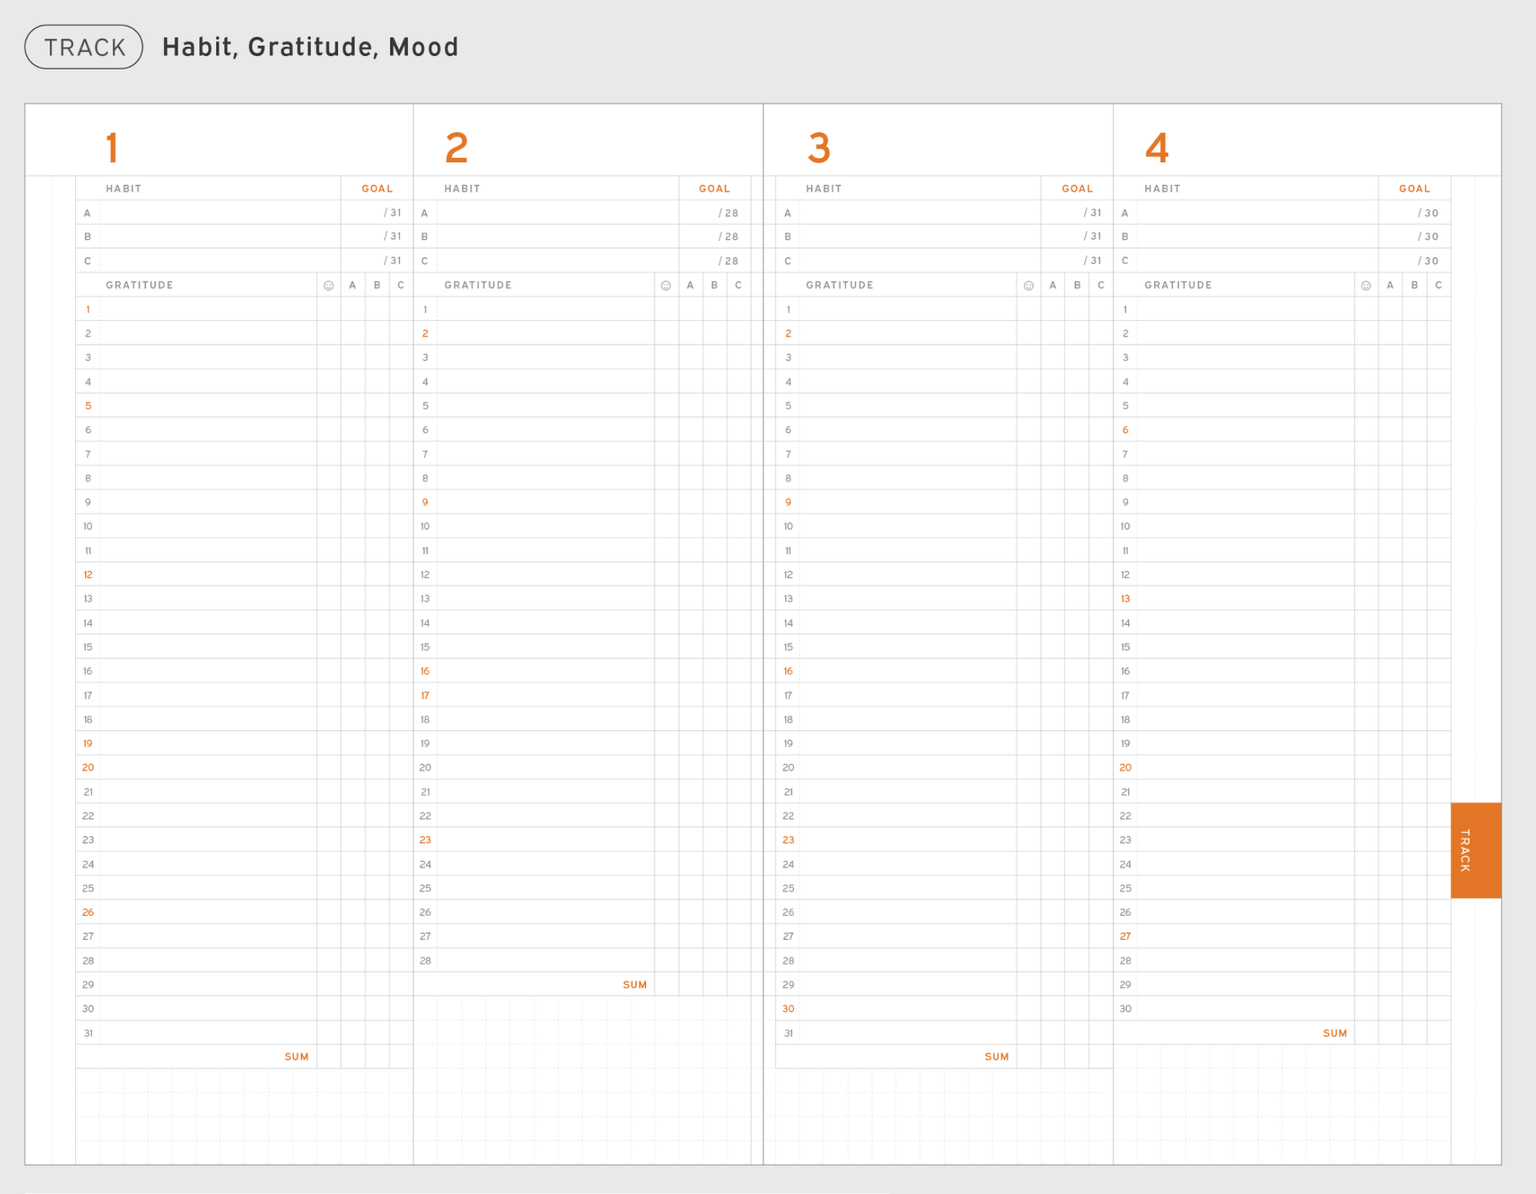
Task: Click SUM at bottom of month 2 column
Action: (634, 984)
